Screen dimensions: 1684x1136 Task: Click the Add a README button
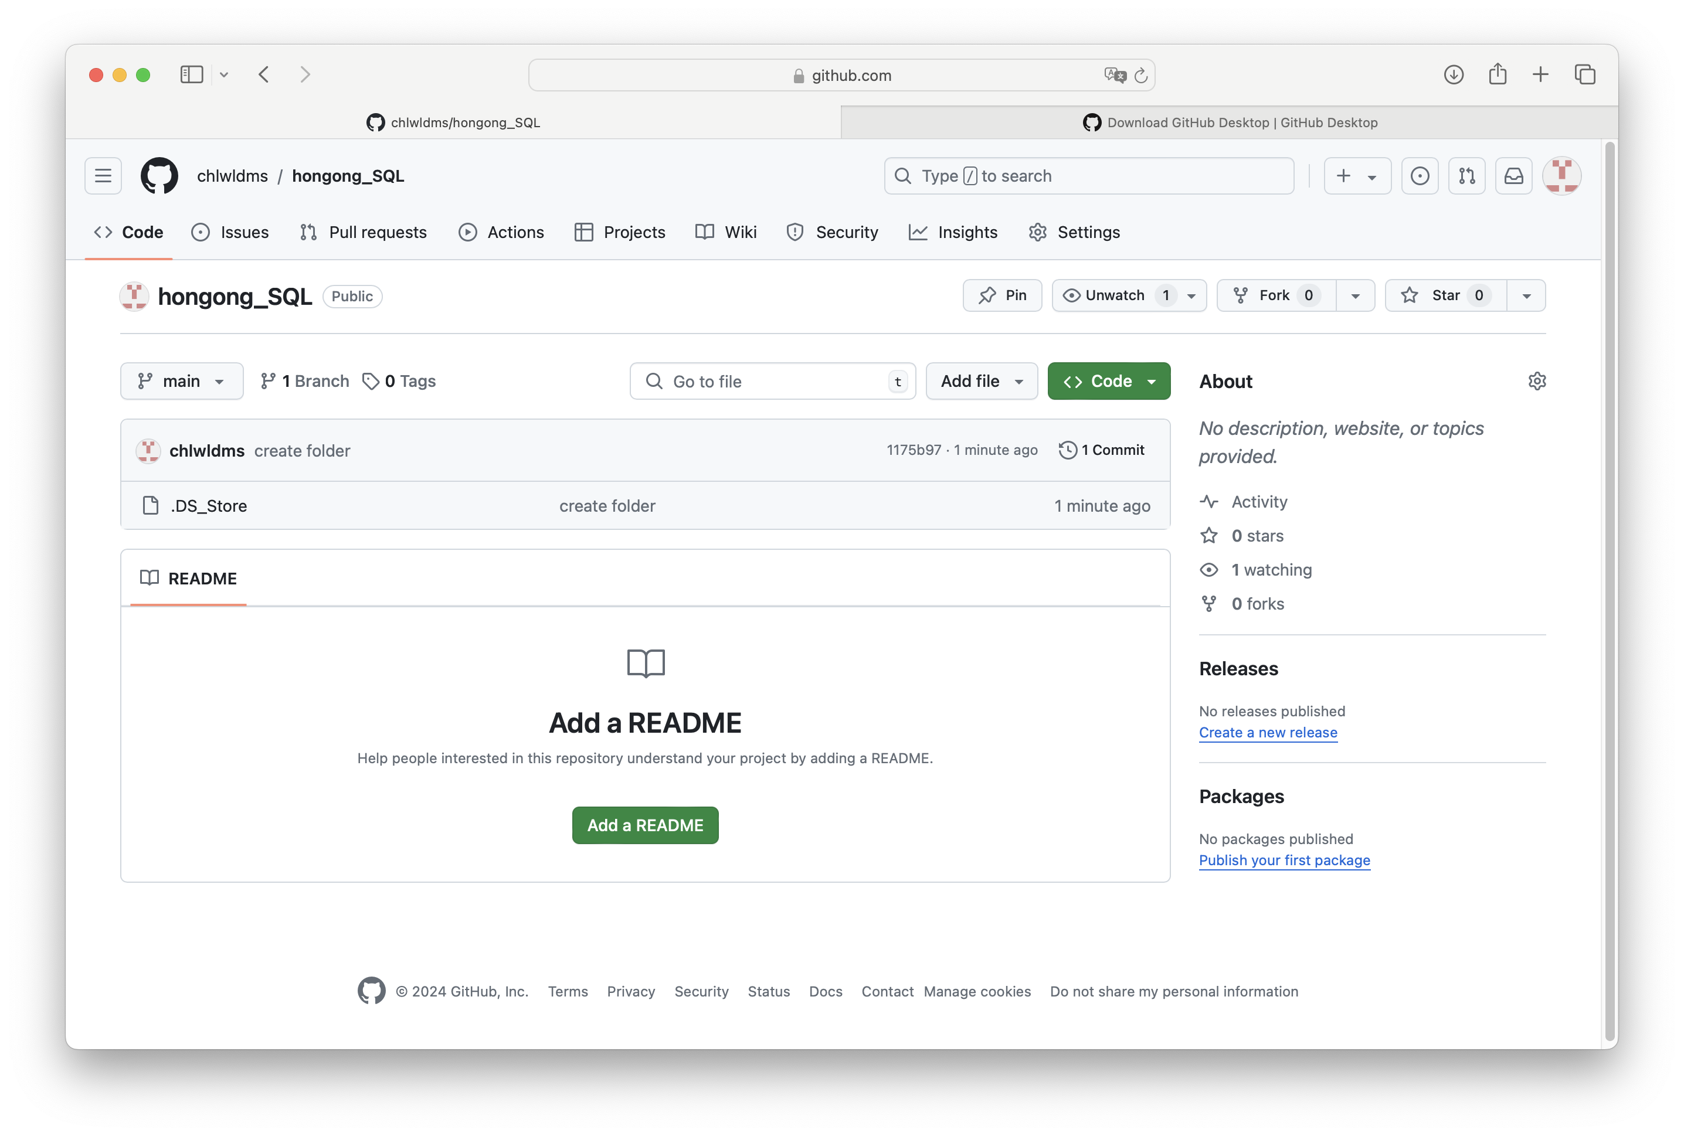click(645, 825)
